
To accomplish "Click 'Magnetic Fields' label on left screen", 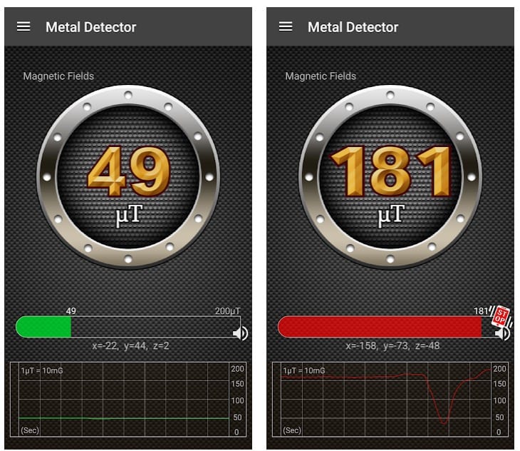I will tap(58, 76).
